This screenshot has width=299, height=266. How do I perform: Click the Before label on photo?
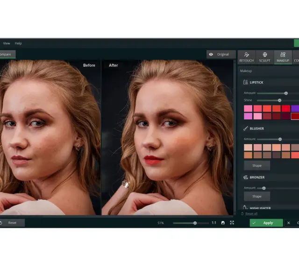tap(89, 65)
